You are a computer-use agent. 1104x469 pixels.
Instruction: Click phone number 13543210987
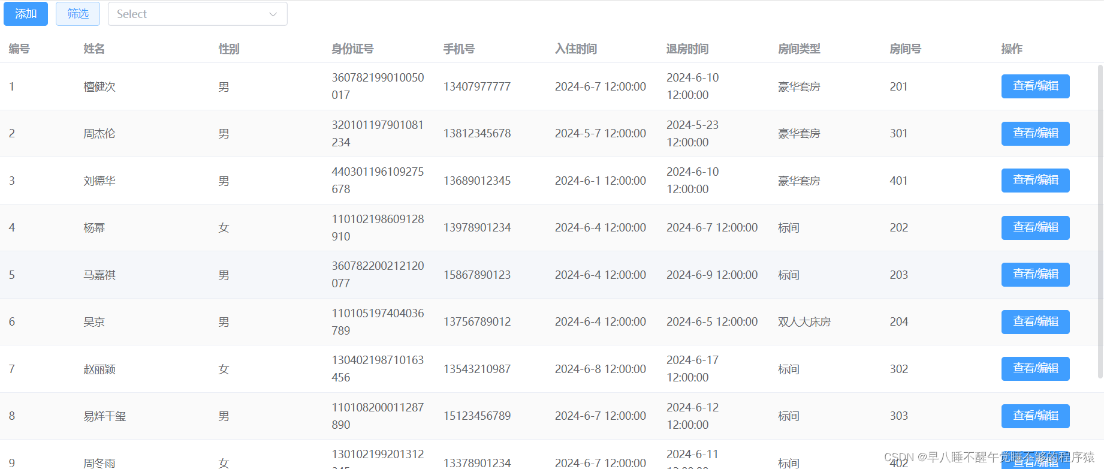click(x=477, y=369)
